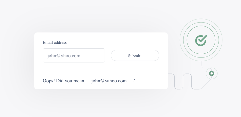Viewport: 241px width, 117px height.
Task: Click the john@yhoo.com placeholder text
Action: [64, 56]
